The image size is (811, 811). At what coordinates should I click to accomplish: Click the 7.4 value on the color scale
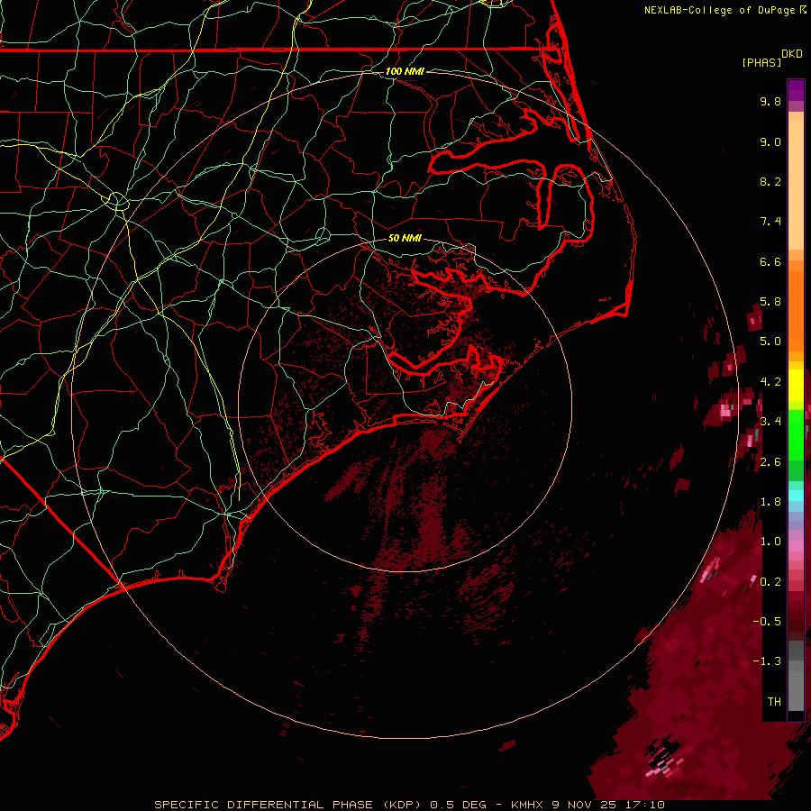click(770, 222)
